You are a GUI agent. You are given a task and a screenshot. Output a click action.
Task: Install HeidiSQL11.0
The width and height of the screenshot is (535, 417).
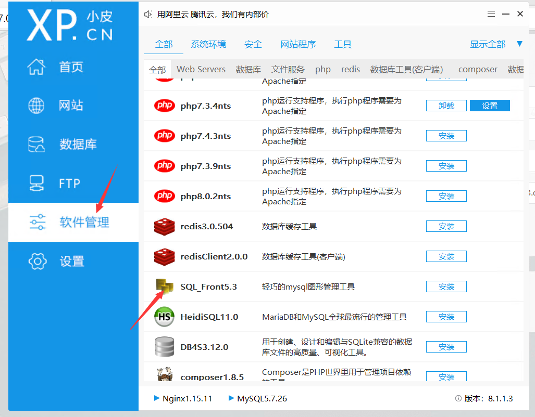tap(446, 317)
